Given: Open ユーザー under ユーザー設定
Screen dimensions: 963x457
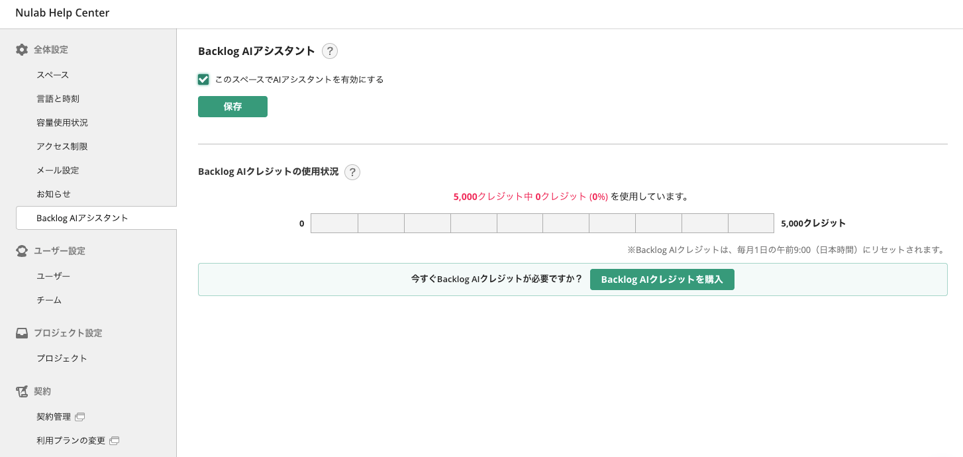Looking at the screenshot, I should pos(54,276).
